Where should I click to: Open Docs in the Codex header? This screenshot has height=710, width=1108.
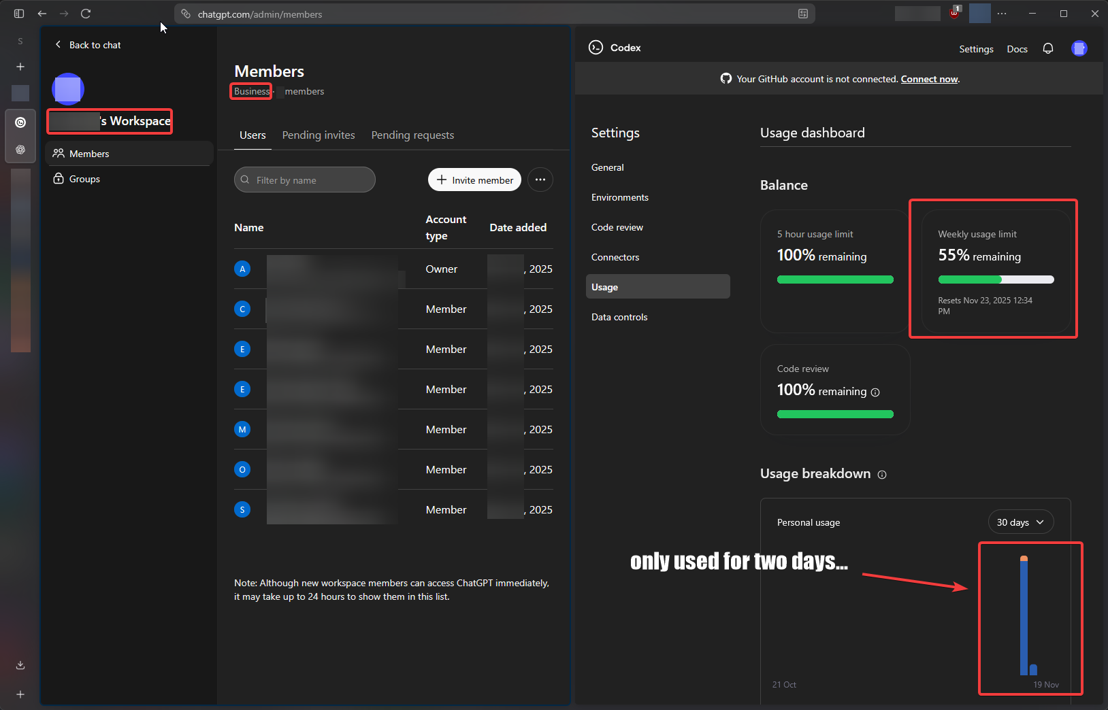[1017, 49]
